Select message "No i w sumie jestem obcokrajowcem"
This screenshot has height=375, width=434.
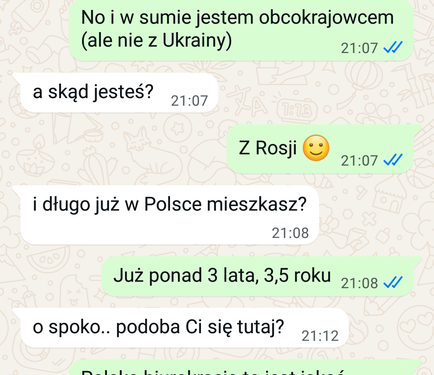(x=241, y=30)
